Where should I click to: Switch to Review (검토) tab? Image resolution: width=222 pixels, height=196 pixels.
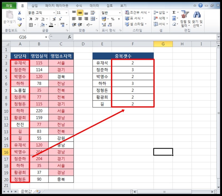[109, 6]
